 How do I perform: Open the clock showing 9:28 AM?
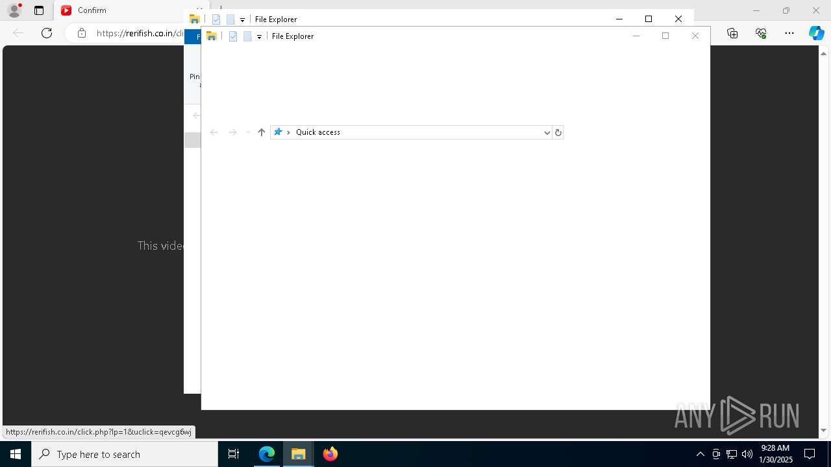pos(776,454)
